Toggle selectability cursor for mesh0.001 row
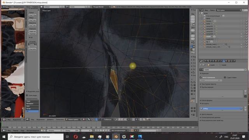The image size is (249, 140). 244,39
